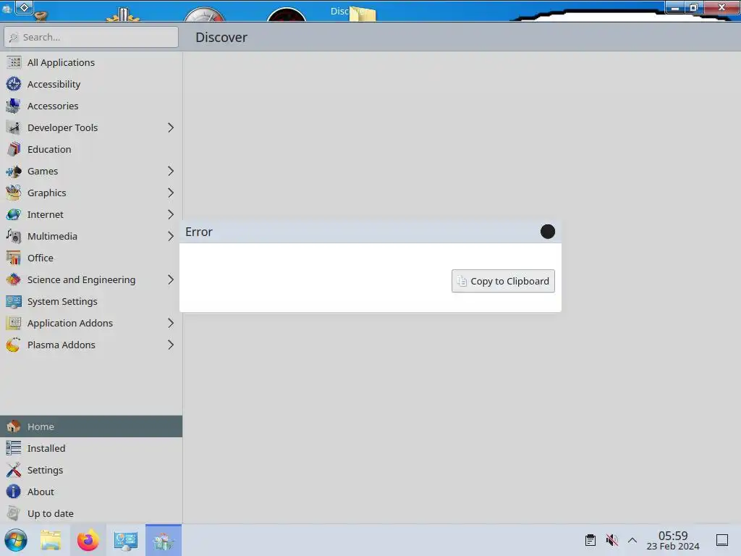This screenshot has width=741, height=556.
Task: Select the Accessibility category label
Action: (54, 84)
